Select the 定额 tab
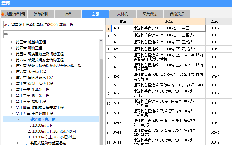 click(95, 14)
